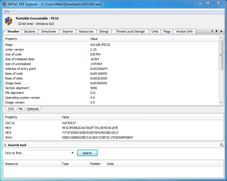227x181 pixels.
Task: Select the Address of entry point row
Action: coord(111,69)
